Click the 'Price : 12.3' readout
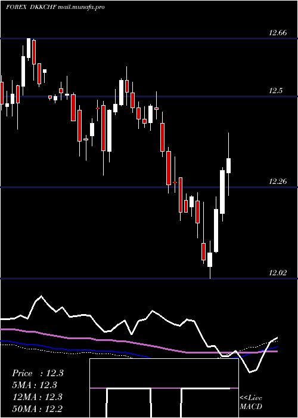The height and width of the screenshot is (418, 298). 38,373
